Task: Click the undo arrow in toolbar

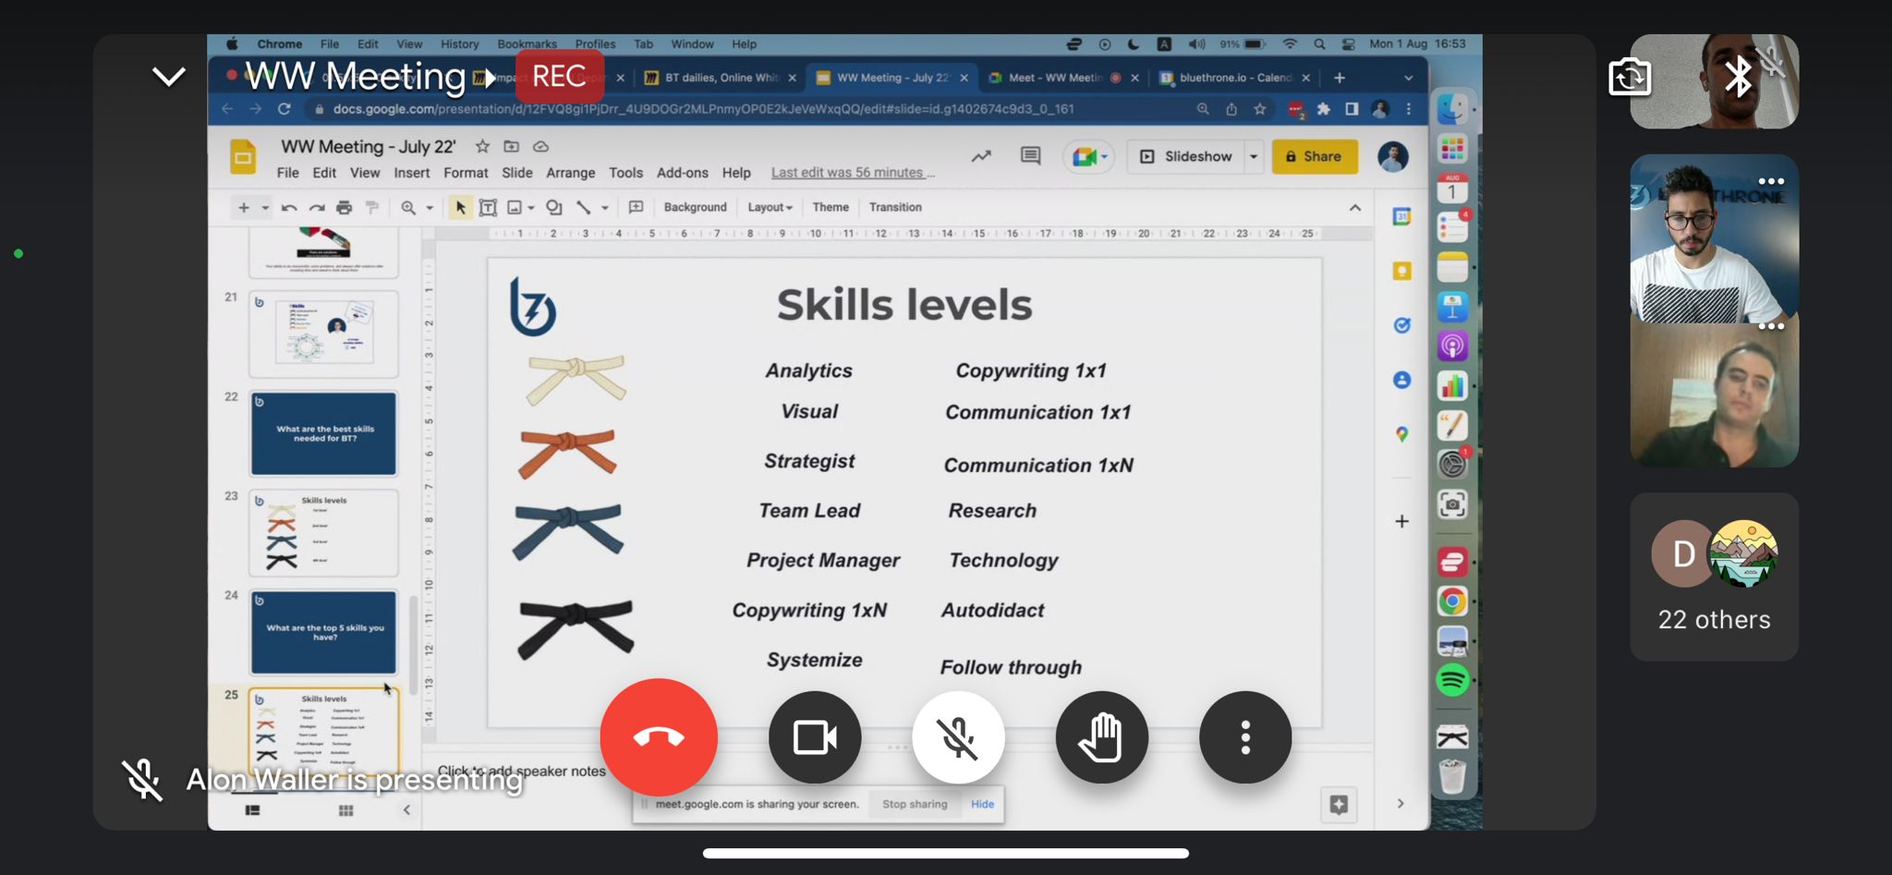Action: (x=289, y=208)
